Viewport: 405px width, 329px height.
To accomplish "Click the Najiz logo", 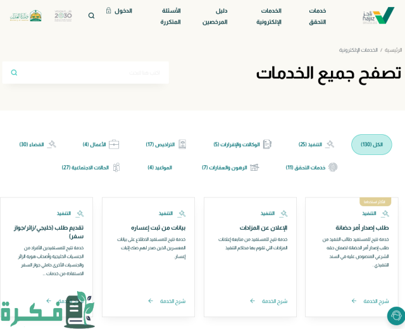I will click(x=378, y=16).
